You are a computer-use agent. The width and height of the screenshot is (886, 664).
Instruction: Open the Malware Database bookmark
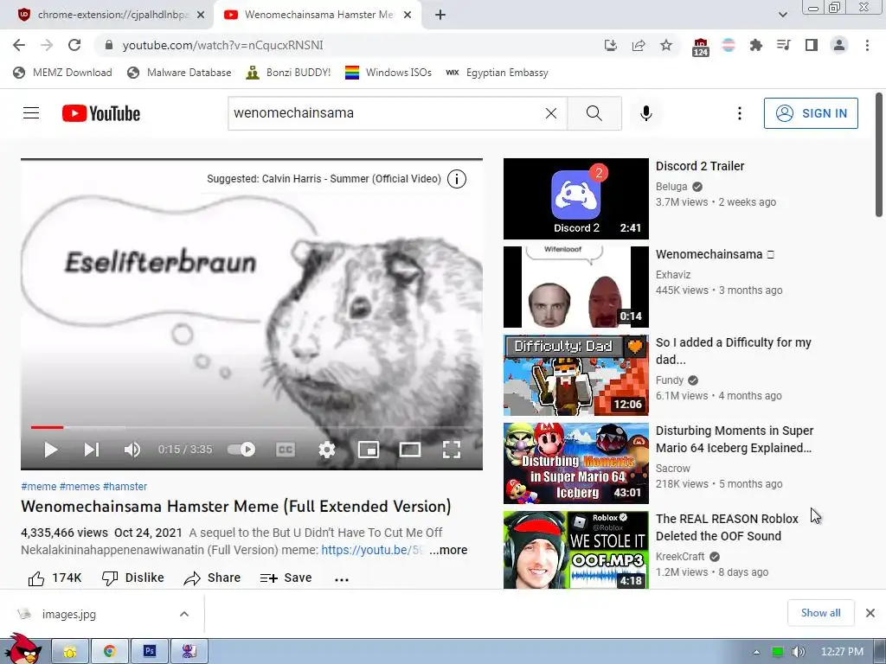coord(179,73)
